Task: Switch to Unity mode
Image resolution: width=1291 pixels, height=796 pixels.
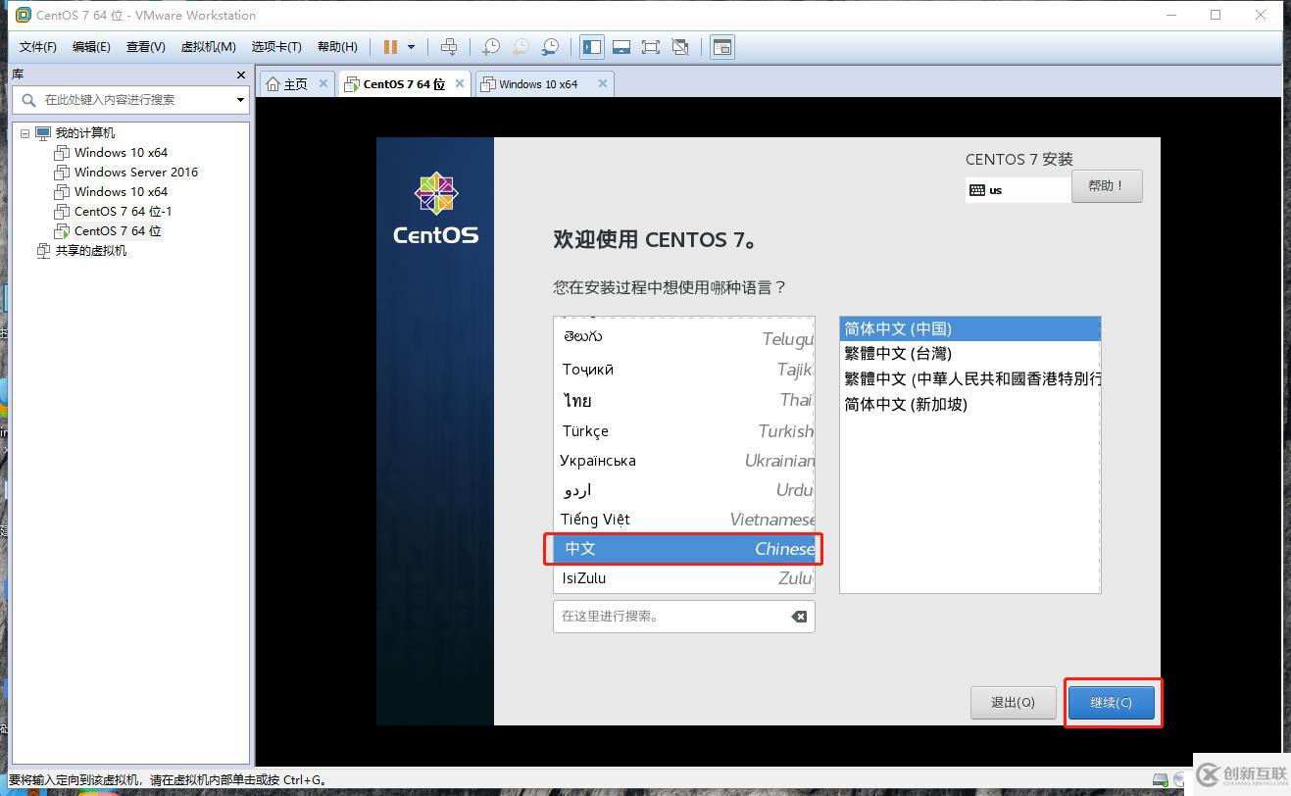Action: pyautogui.click(x=680, y=47)
